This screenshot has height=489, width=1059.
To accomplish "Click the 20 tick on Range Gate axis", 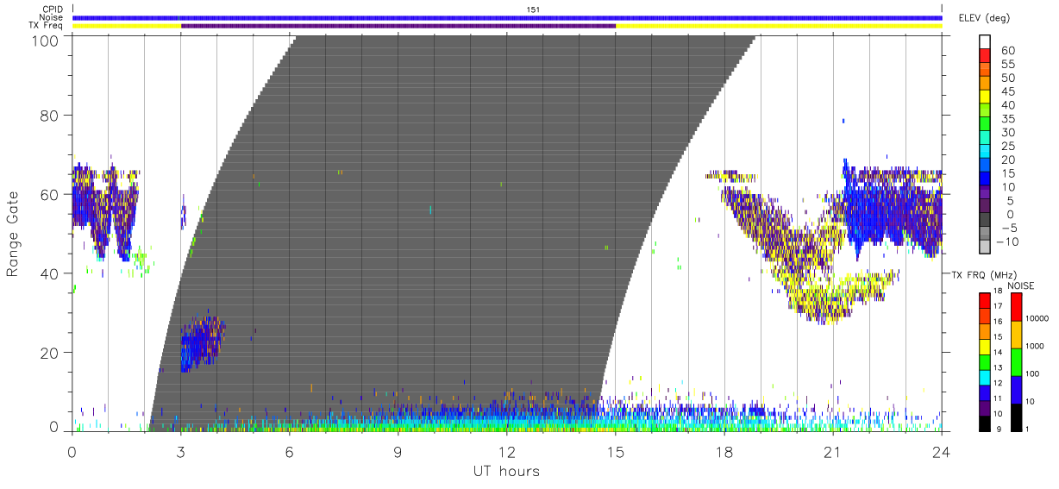I will point(51,353).
